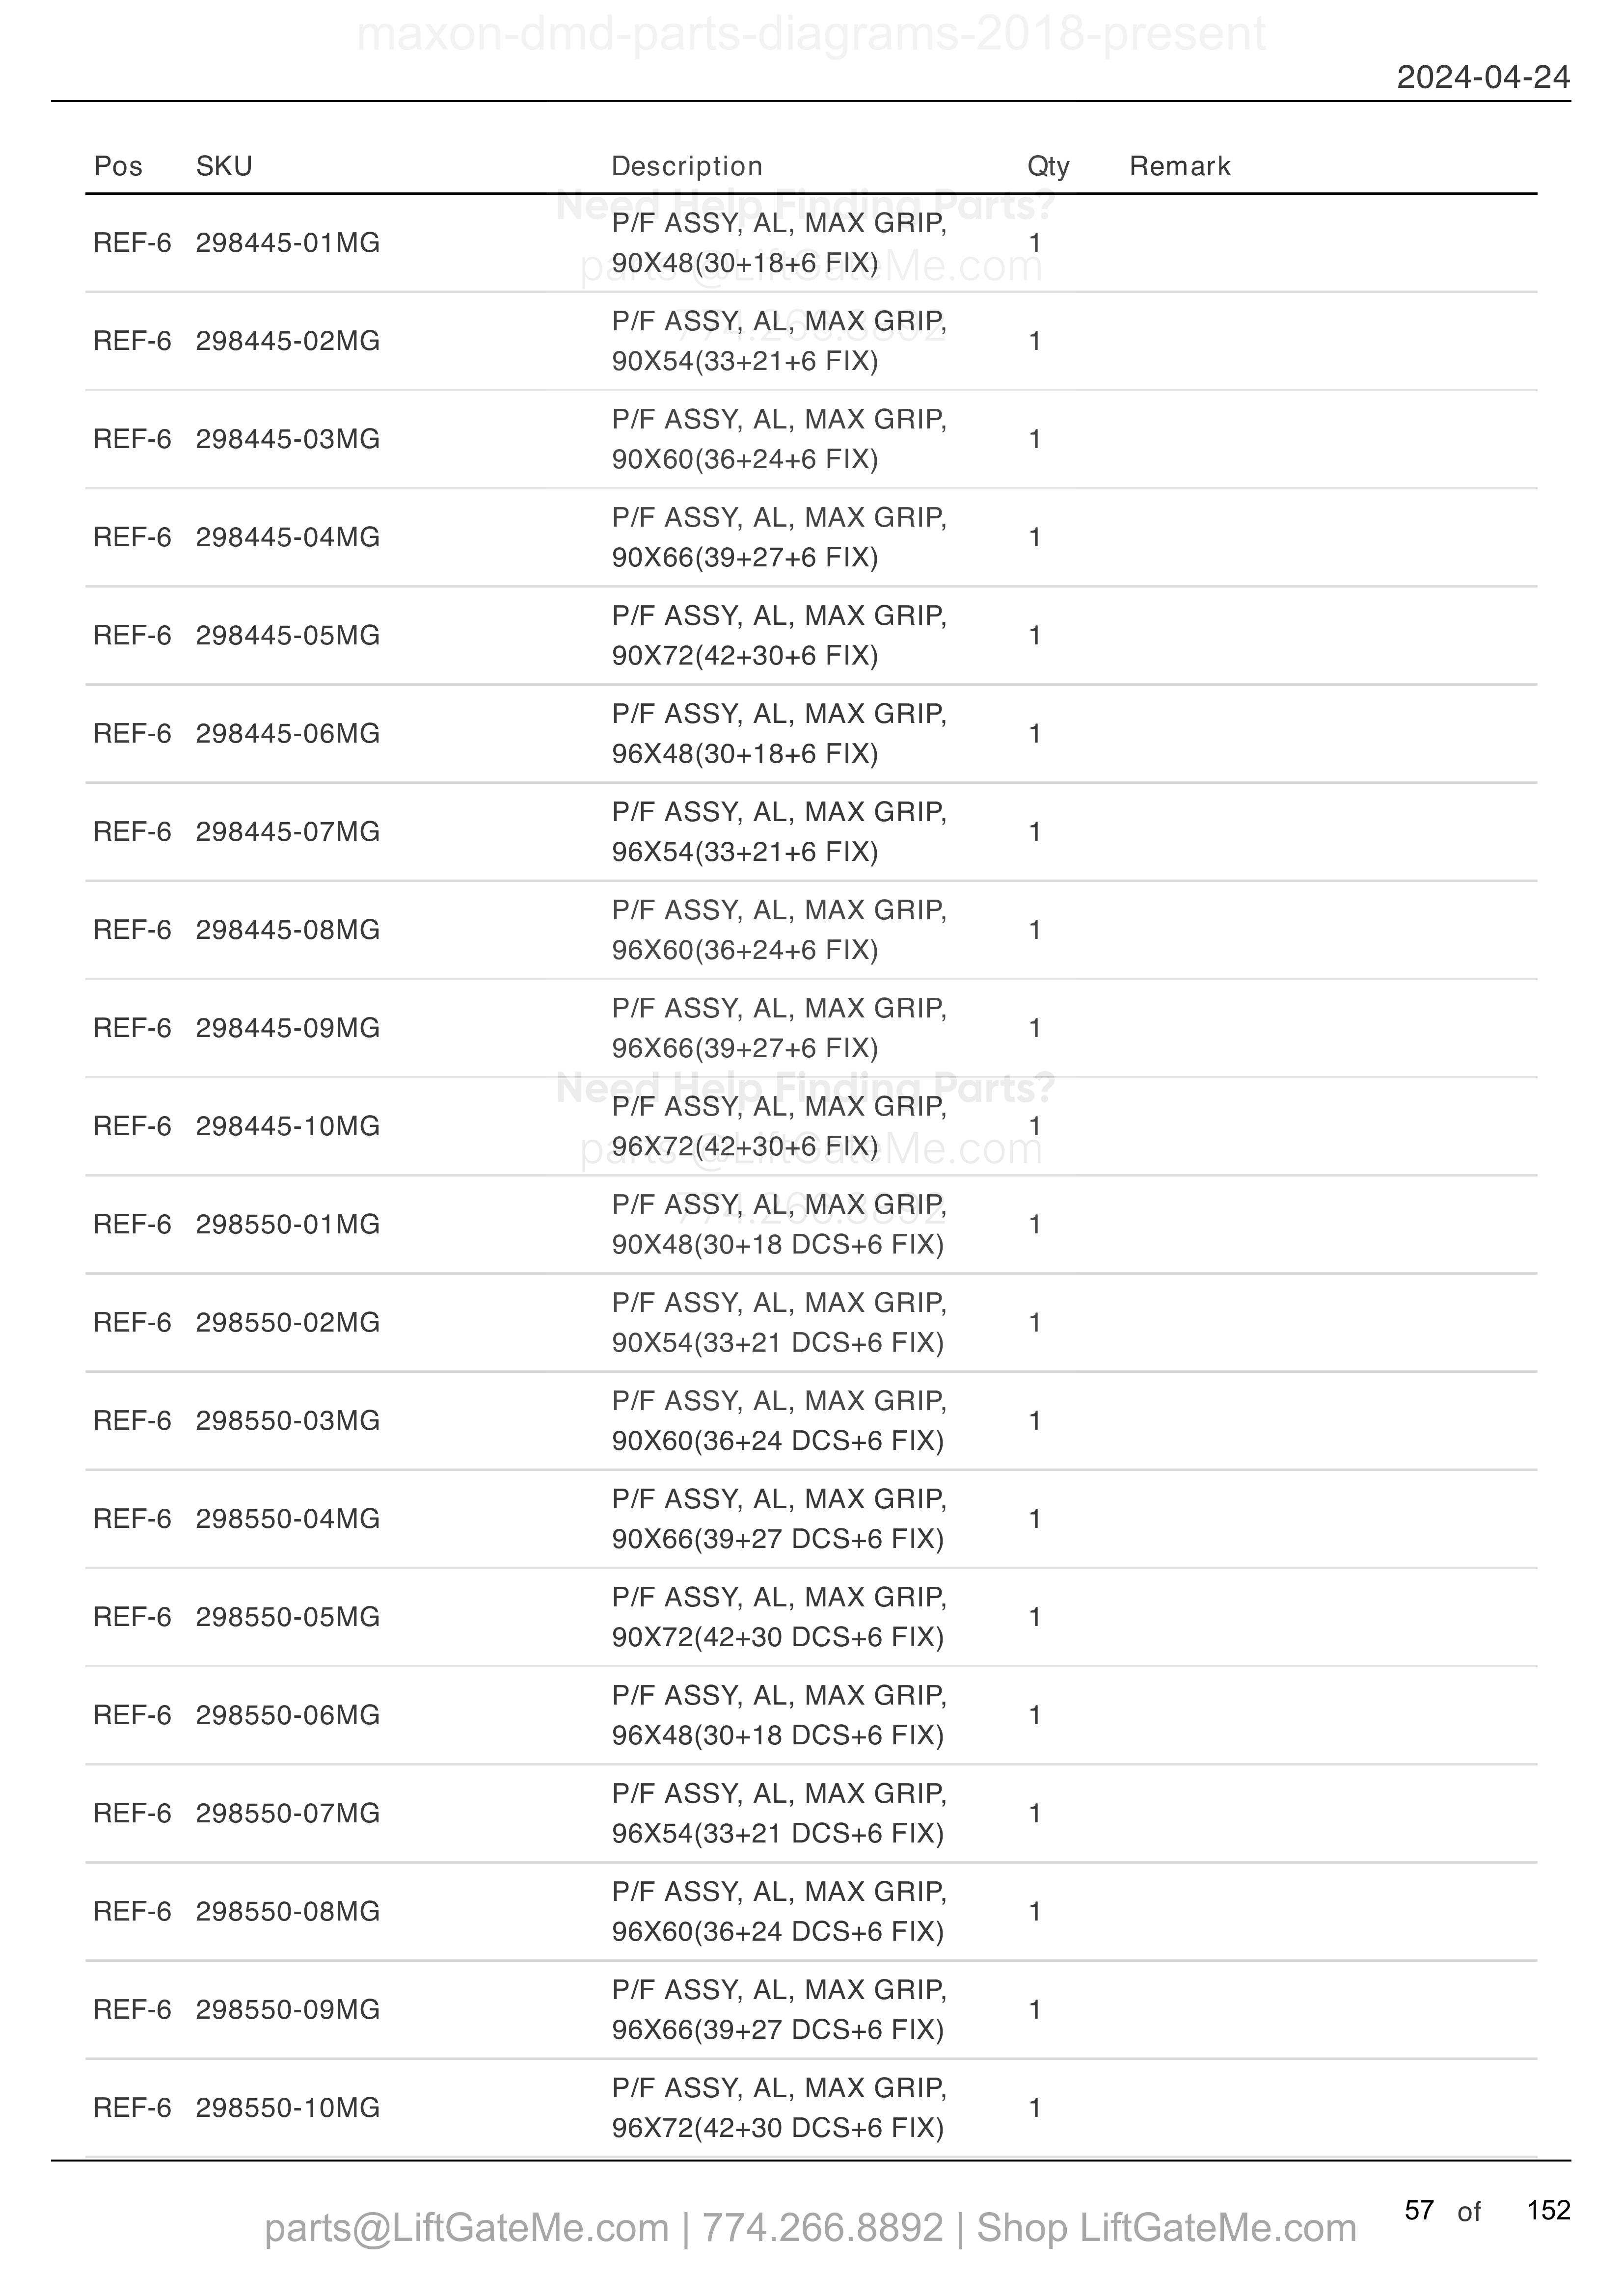The height and width of the screenshot is (2296, 1623).
Task: Click the Qty column header
Action: click(x=1049, y=166)
